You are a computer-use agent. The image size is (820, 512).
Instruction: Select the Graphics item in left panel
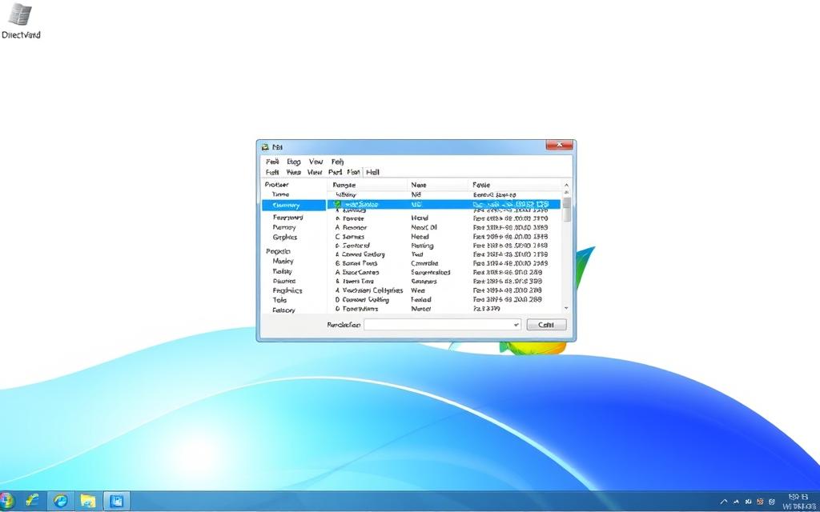pos(284,238)
